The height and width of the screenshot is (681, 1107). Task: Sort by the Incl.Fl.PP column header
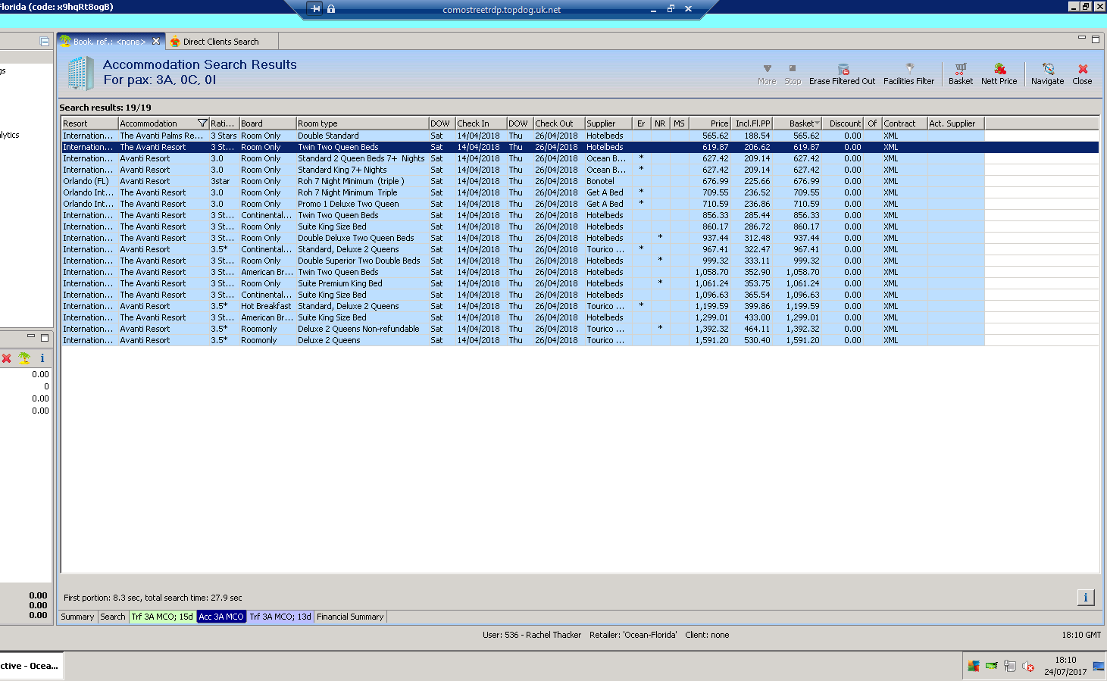[752, 123]
